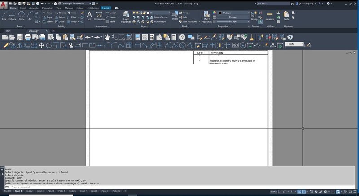Click the Paste clipboard icon
This screenshot has height=196, width=359.
tap(286, 16)
